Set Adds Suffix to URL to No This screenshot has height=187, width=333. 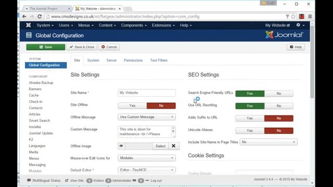click(279, 118)
